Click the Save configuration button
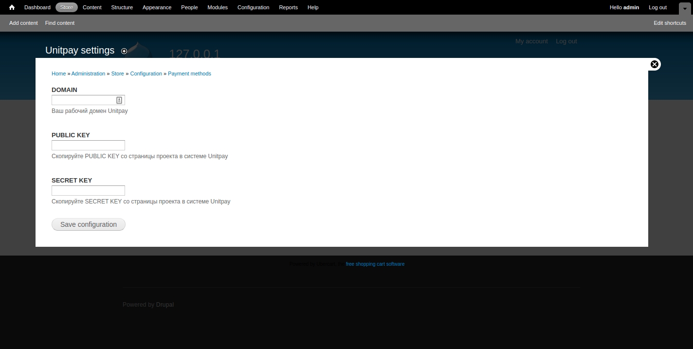The image size is (693, 349). [89, 224]
